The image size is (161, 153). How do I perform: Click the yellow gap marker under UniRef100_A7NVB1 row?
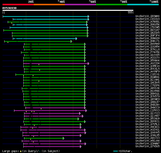pos(12,23)
